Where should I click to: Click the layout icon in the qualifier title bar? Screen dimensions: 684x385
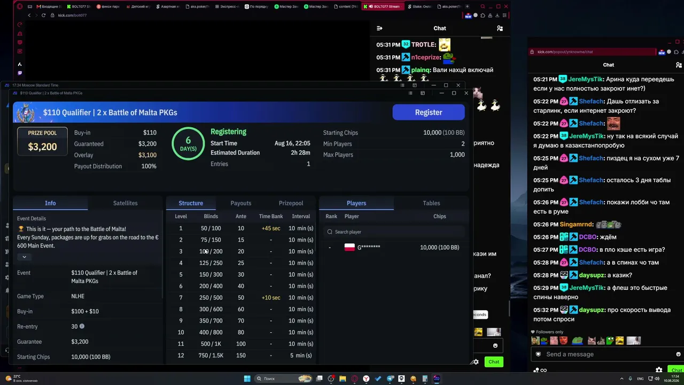(x=423, y=93)
